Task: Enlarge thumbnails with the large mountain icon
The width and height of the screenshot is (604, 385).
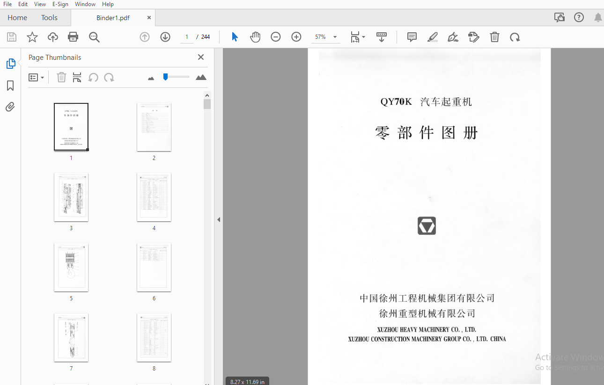Action: pos(201,77)
